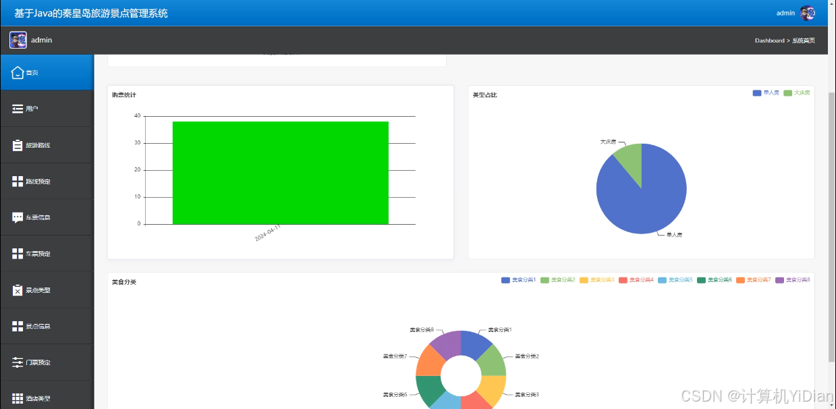
Task: Open the 景点信息 menu item
Action: click(47, 326)
